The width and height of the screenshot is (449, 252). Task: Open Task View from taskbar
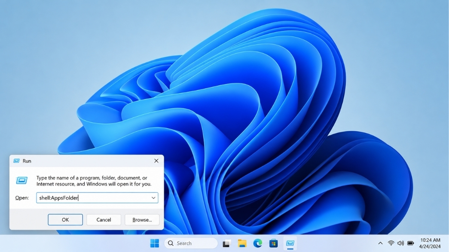click(226, 243)
